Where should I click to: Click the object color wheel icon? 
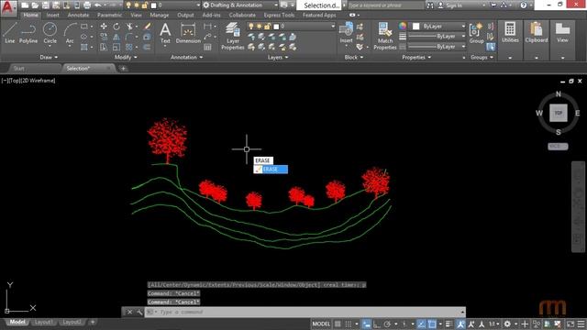[x=403, y=26]
